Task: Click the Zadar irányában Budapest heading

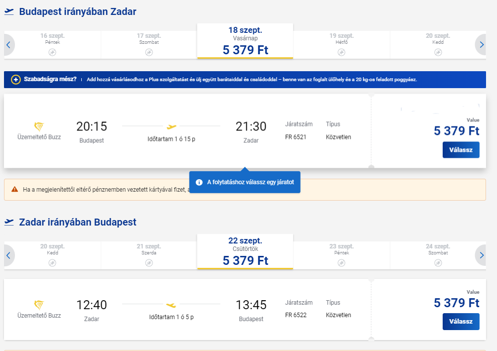Action: click(78, 222)
